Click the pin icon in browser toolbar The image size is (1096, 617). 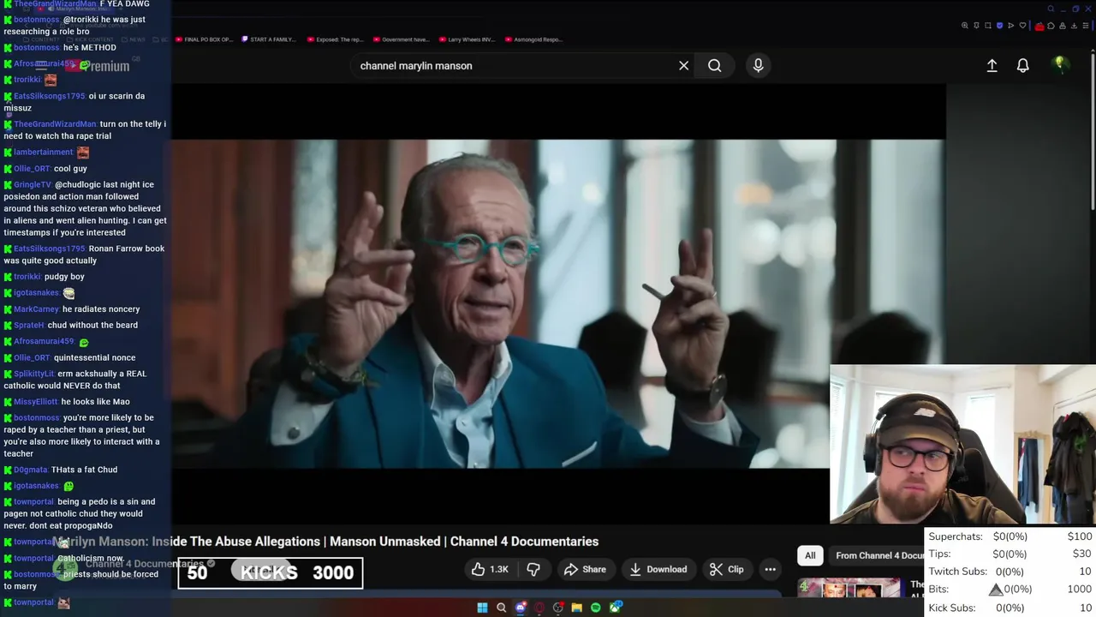pos(976,26)
